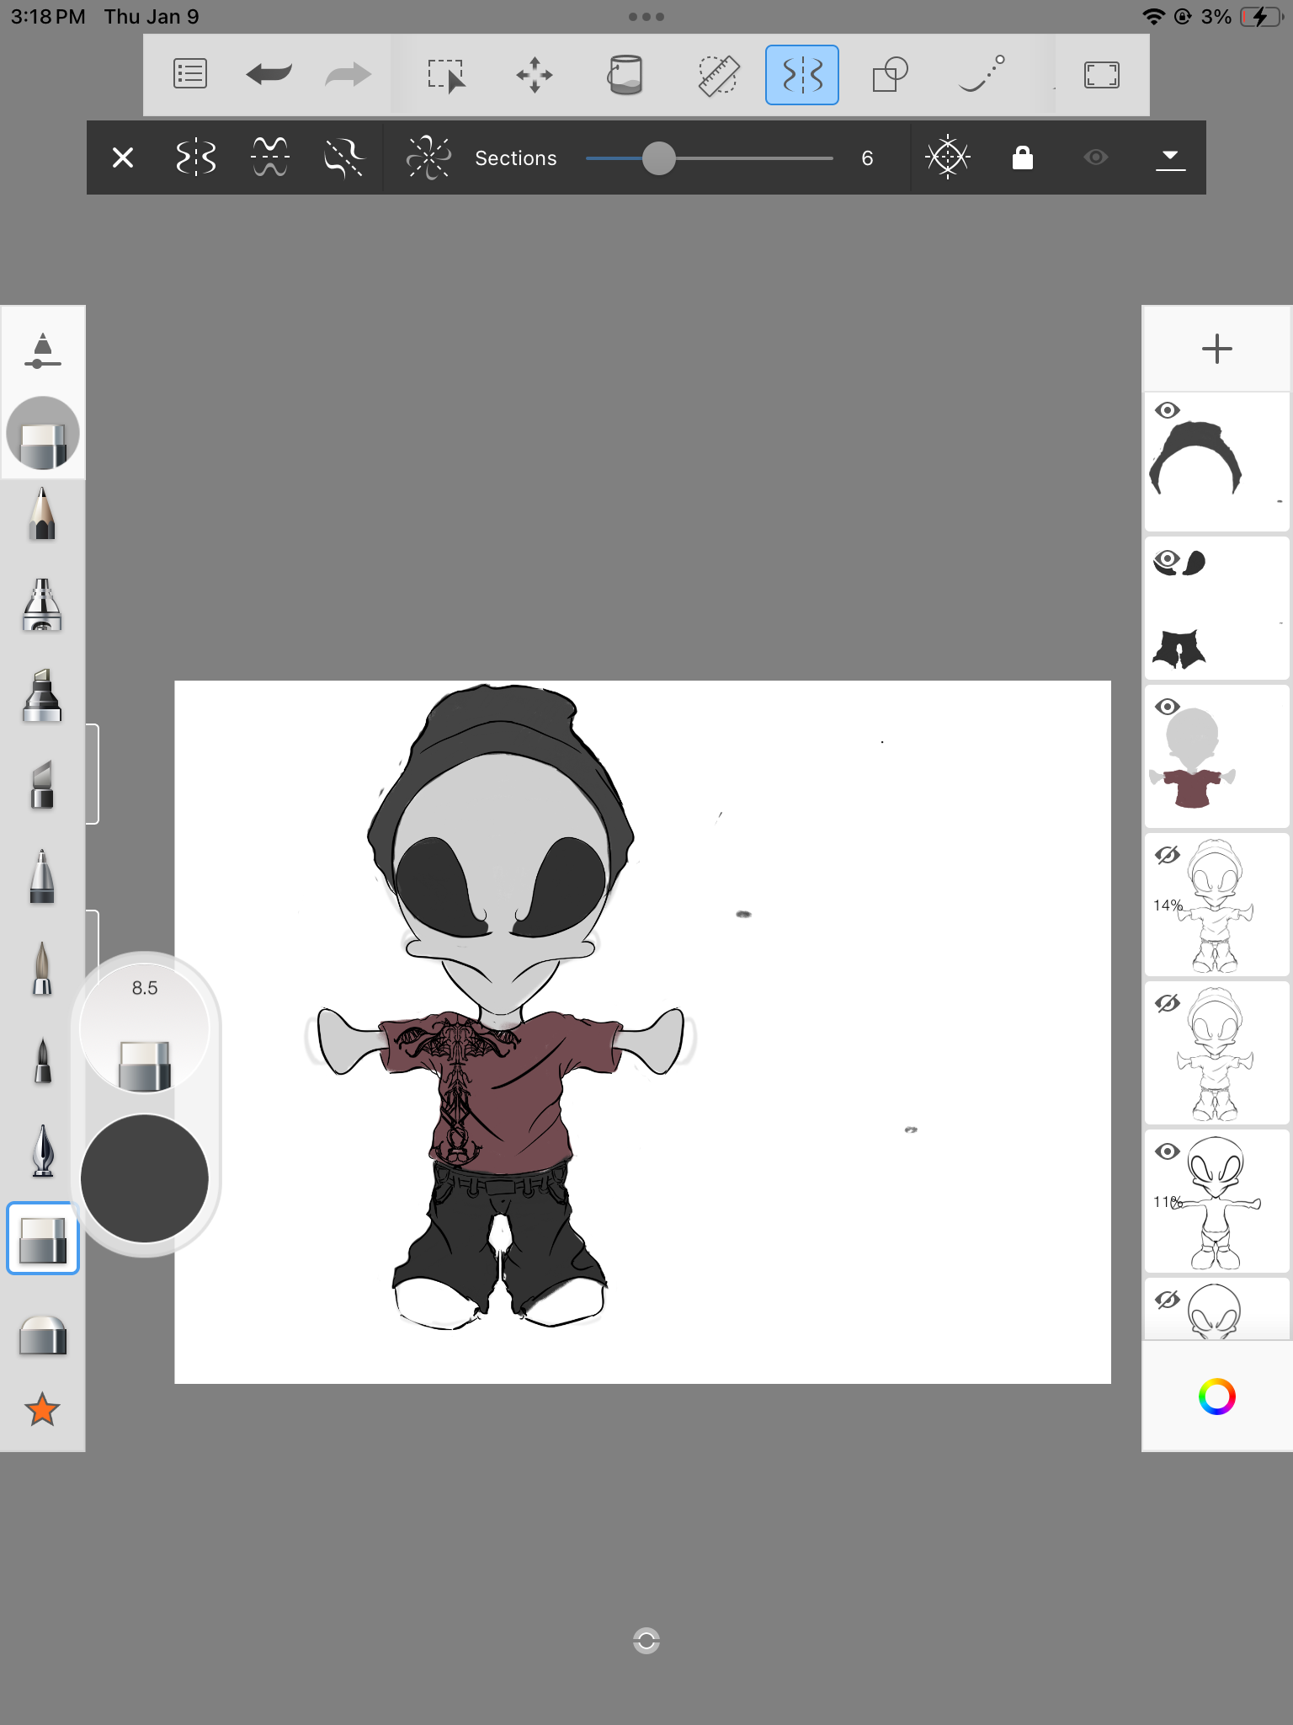Select the Paint brush
This screenshot has height=1725, width=1293.
pos(42,967)
